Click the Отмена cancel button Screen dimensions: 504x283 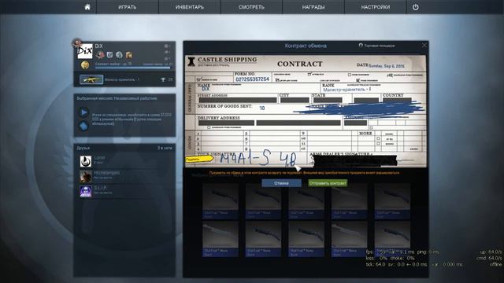282,183
